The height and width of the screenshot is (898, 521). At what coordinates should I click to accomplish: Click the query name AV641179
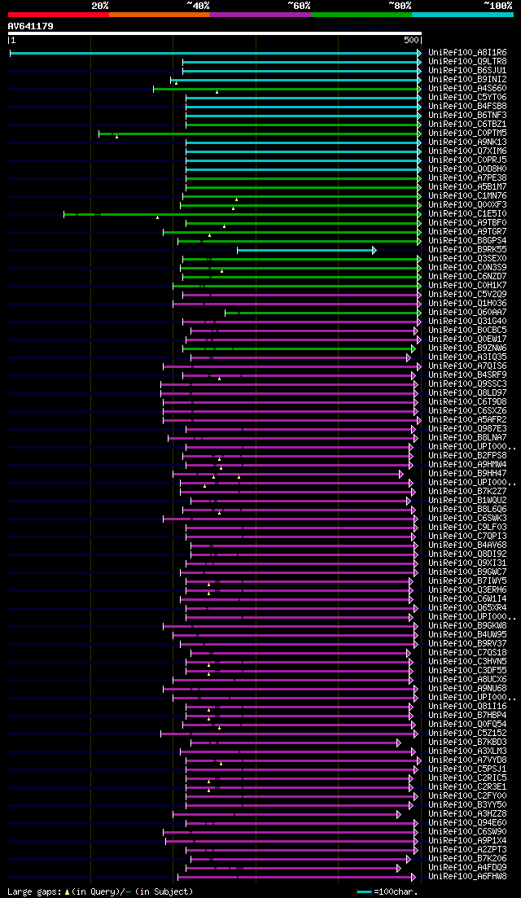click(30, 26)
